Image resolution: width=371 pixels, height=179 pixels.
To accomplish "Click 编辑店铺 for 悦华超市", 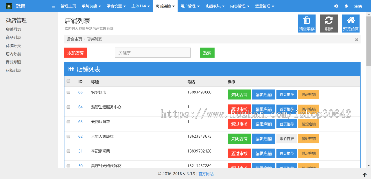I will [x=263, y=95].
